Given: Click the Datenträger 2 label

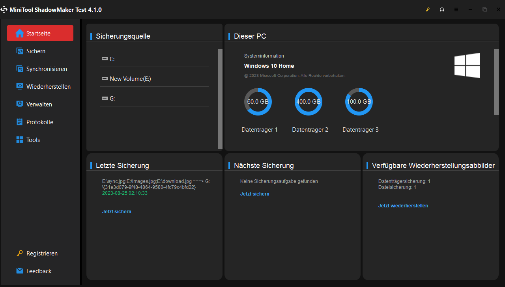Looking at the screenshot, I should coord(310,130).
